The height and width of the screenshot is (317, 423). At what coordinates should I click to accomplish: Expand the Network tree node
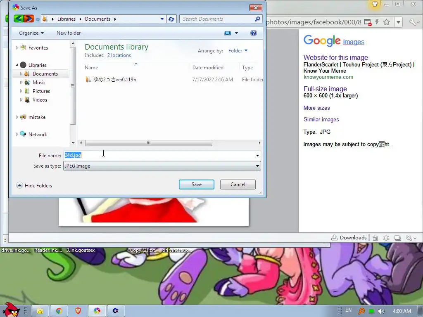17,134
